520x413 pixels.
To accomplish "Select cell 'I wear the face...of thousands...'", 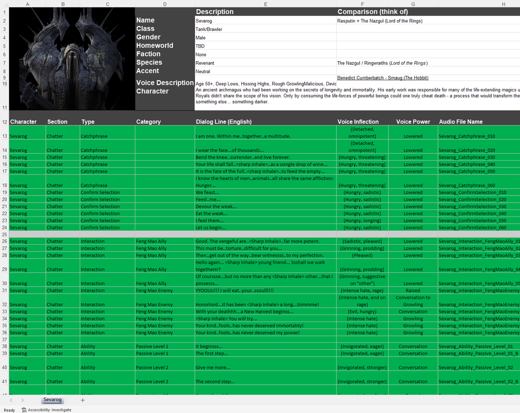I will pyautogui.click(x=265, y=147).
